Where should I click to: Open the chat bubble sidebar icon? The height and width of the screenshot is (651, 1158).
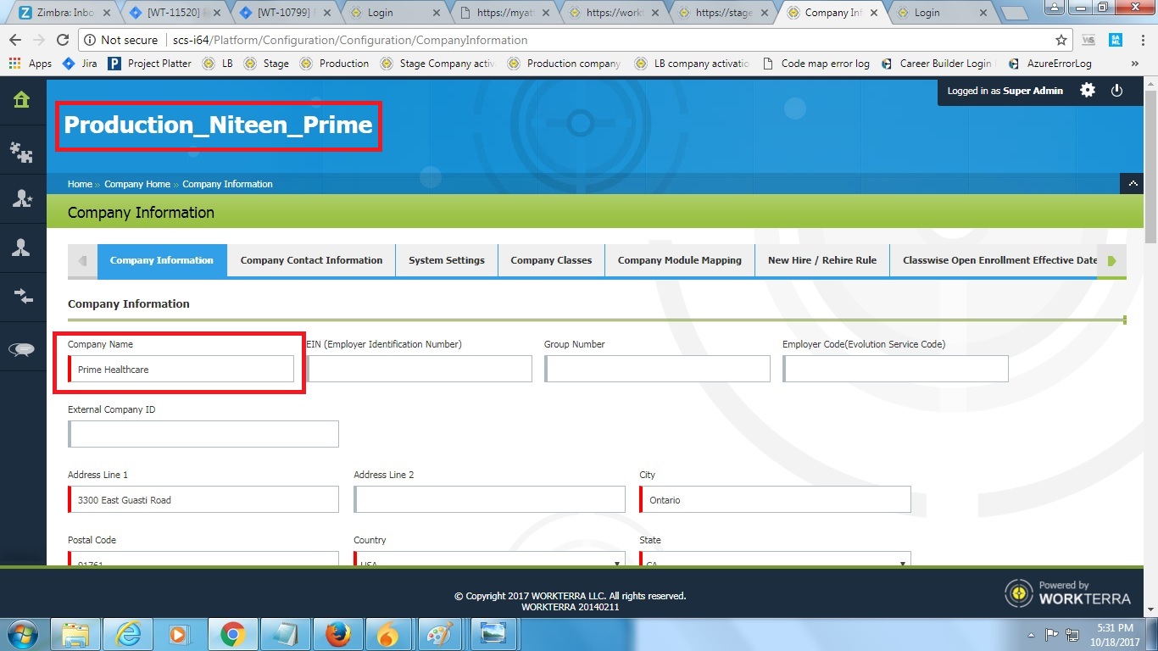tap(21, 349)
